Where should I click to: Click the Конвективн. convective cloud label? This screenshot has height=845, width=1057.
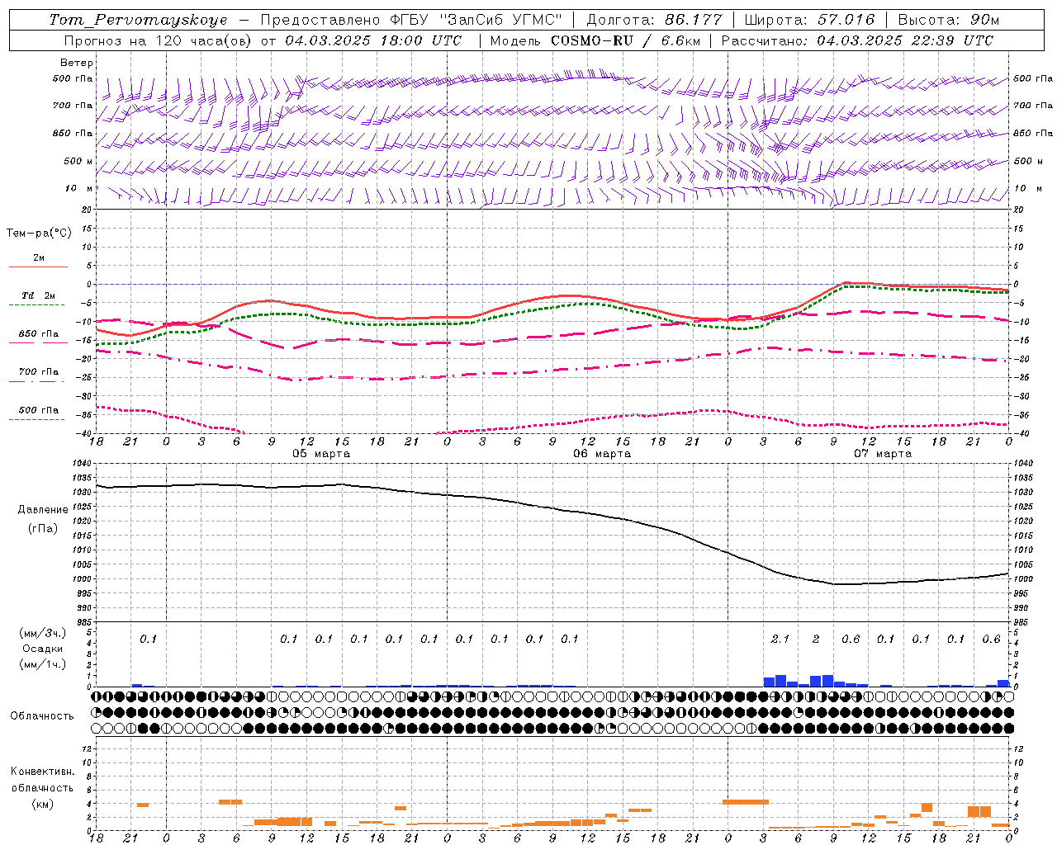point(43,772)
